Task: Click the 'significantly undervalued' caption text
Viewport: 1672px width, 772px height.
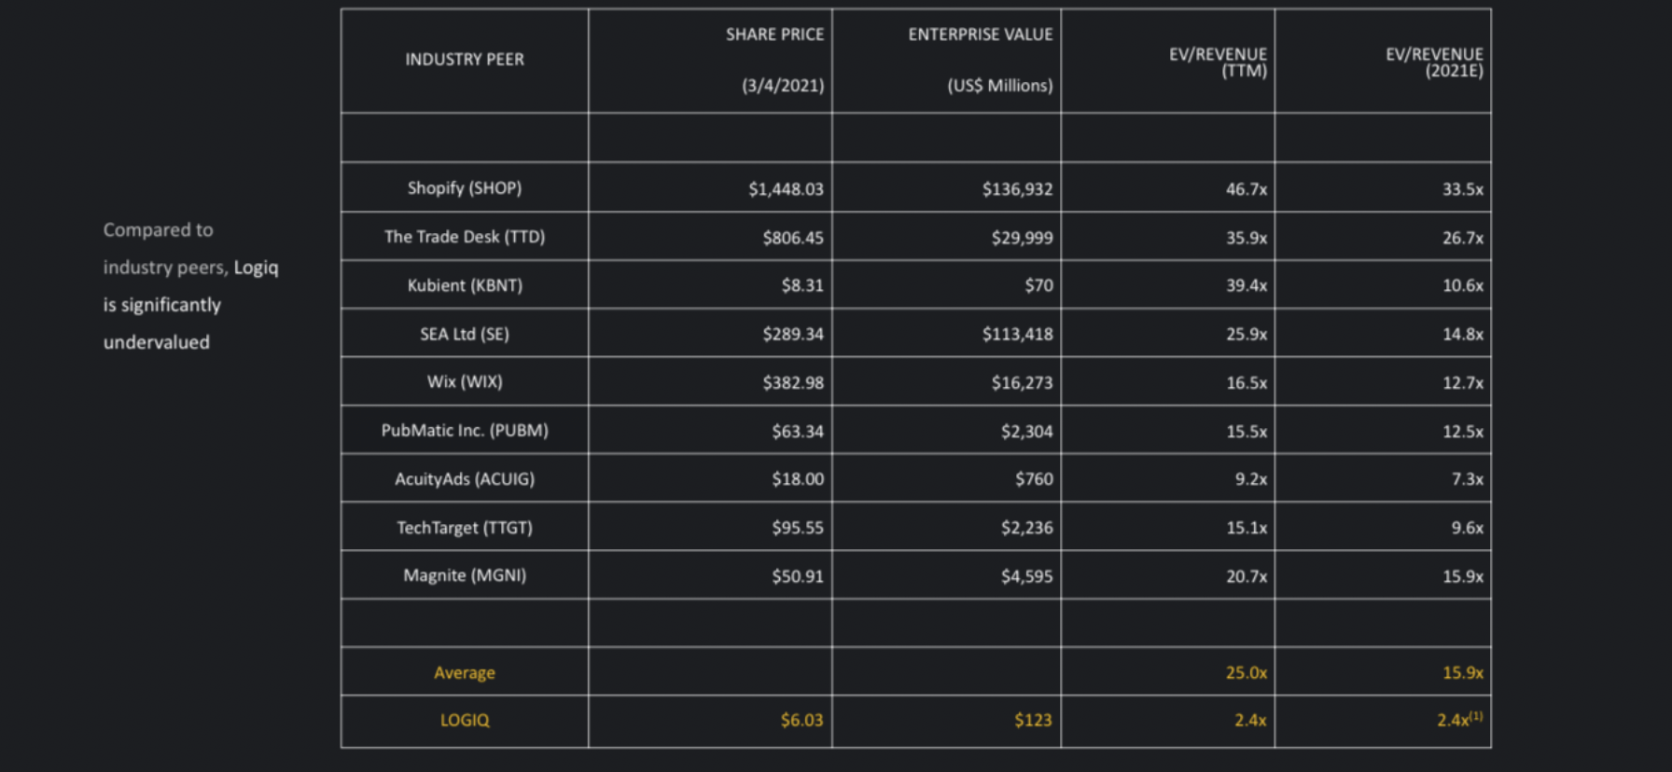Action: click(x=162, y=324)
